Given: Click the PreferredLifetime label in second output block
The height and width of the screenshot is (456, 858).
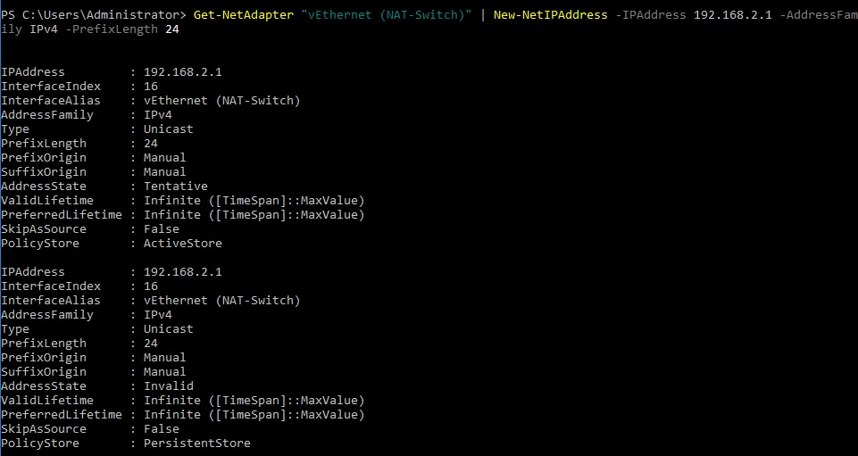Looking at the screenshot, I should [x=61, y=415].
